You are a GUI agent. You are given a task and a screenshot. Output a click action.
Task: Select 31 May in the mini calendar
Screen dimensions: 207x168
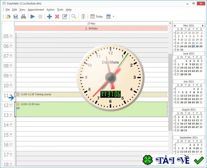tap(182, 50)
